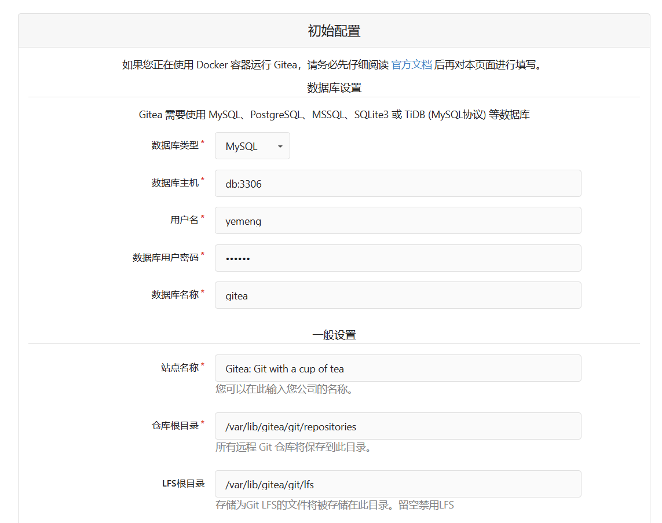This screenshot has width=662, height=523.
Task: Click the 数据库用户密码 field label
Action: [166, 258]
